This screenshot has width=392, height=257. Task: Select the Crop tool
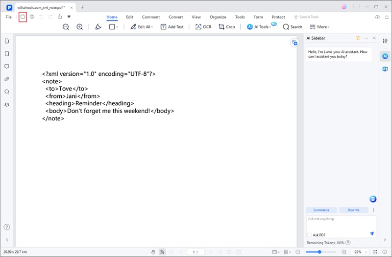(x=227, y=27)
